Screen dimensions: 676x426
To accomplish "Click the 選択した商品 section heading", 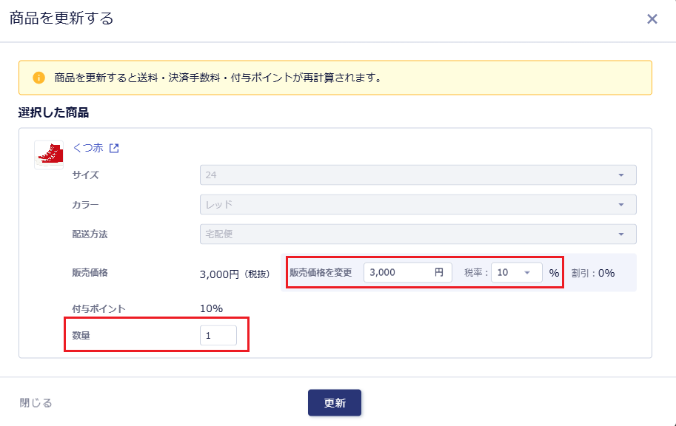I will click(53, 113).
